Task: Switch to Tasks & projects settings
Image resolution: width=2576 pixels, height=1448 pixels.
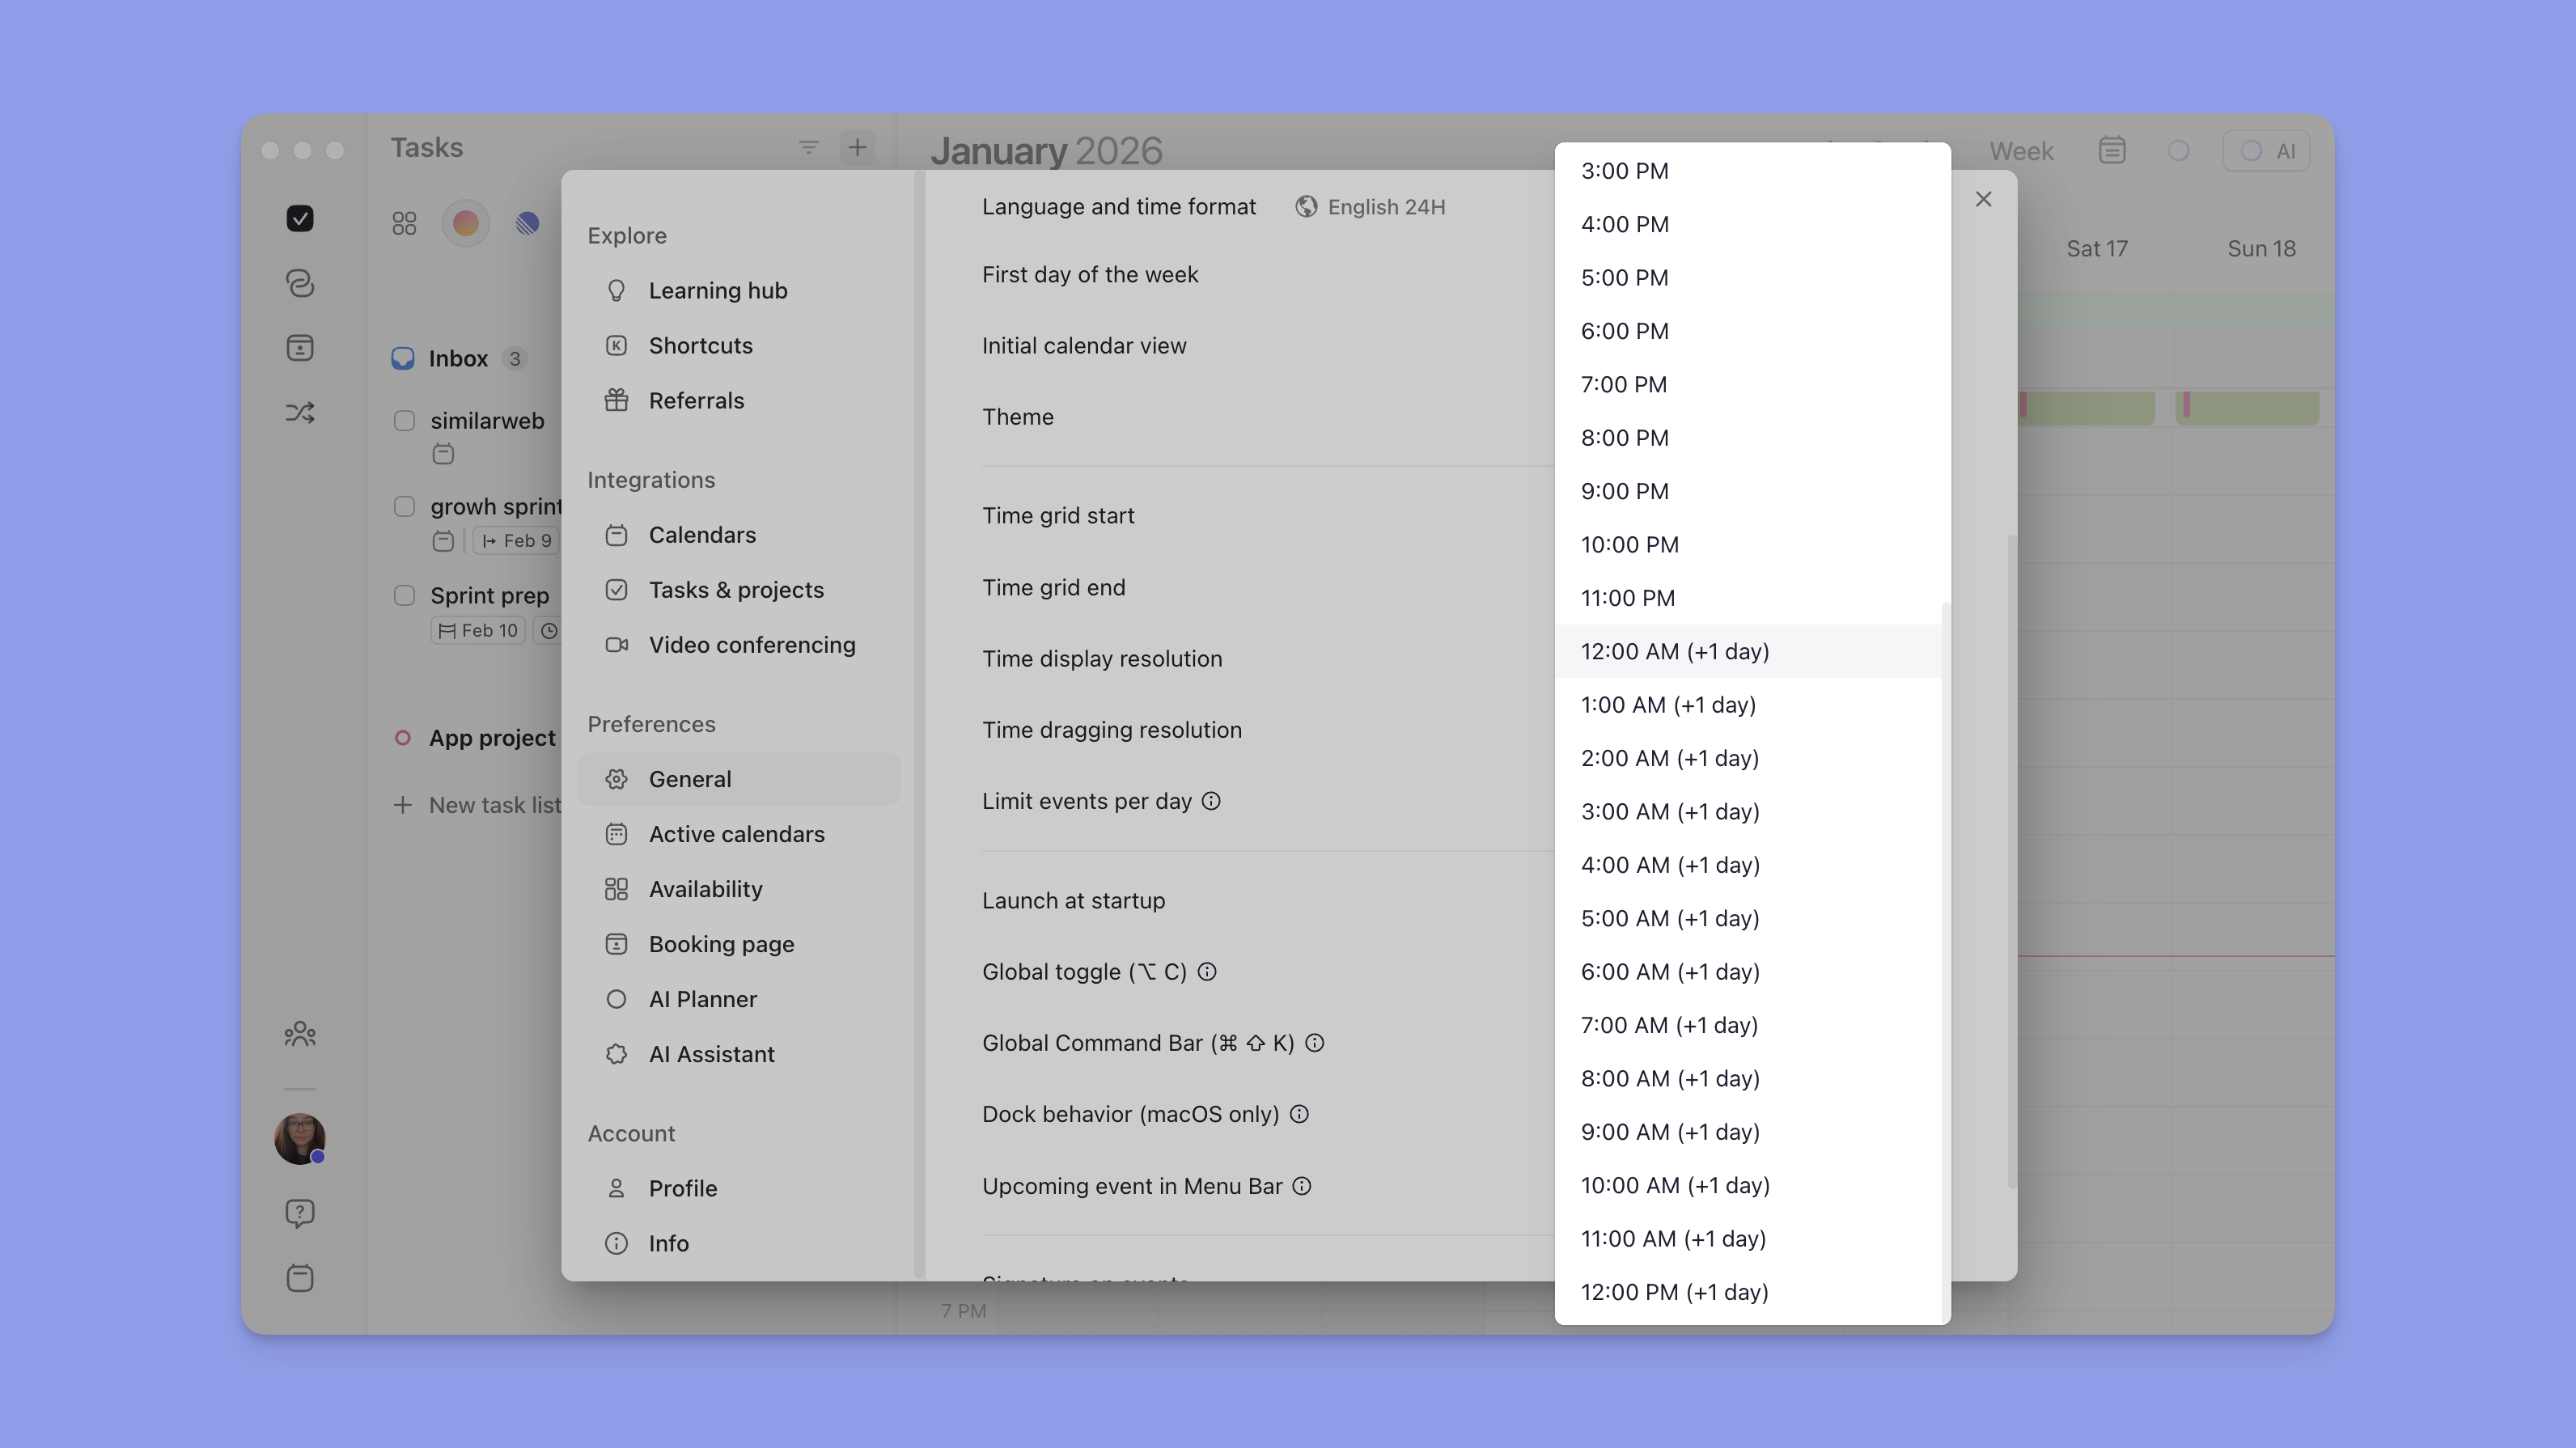Action: 739,590
